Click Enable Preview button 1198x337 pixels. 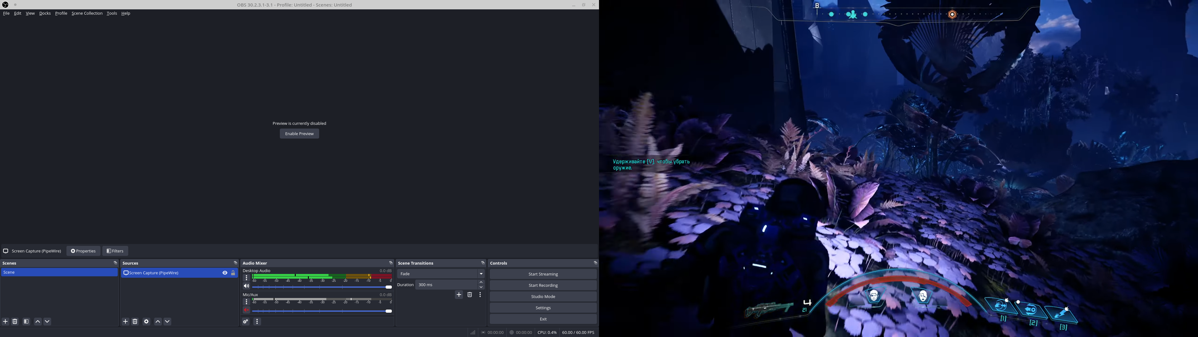(299, 134)
